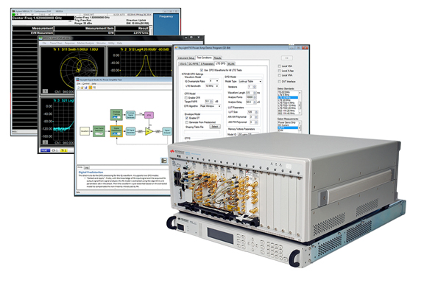Click the Frequency softkey button
Screen dimensions: 424x283
[166, 24]
